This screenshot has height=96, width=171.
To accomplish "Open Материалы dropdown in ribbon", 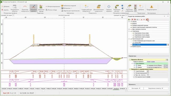I will pyautogui.click(x=67, y=8).
